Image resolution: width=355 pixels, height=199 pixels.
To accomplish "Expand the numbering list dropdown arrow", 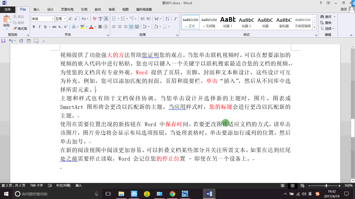I will click(127, 19).
